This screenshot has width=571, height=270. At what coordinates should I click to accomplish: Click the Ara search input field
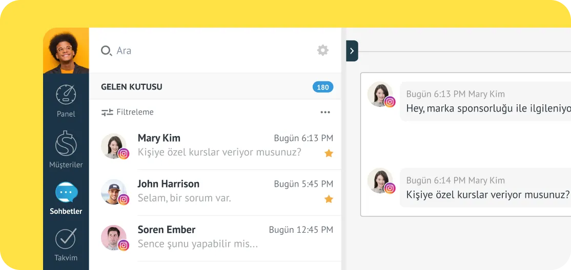205,51
